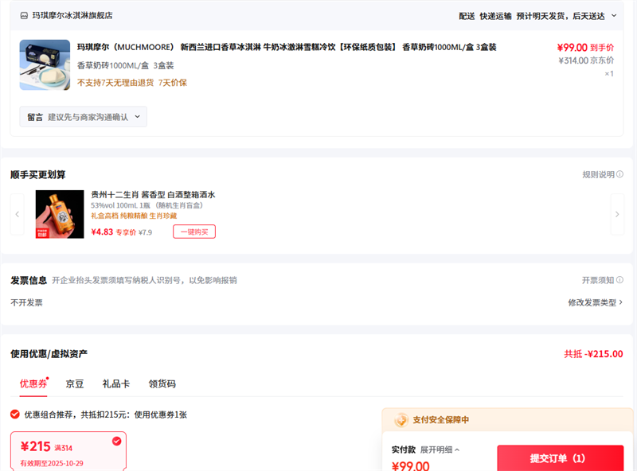
Task: Open the 玛琪摩尔冰淇淋旗舰店 store link
Action: (x=72, y=15)
